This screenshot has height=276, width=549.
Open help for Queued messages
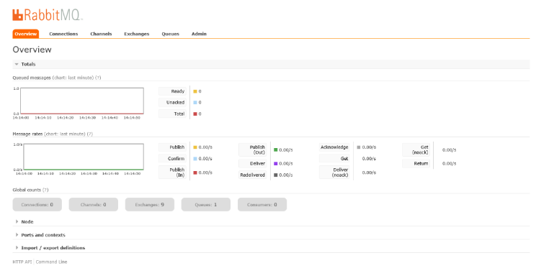(98, 78)
